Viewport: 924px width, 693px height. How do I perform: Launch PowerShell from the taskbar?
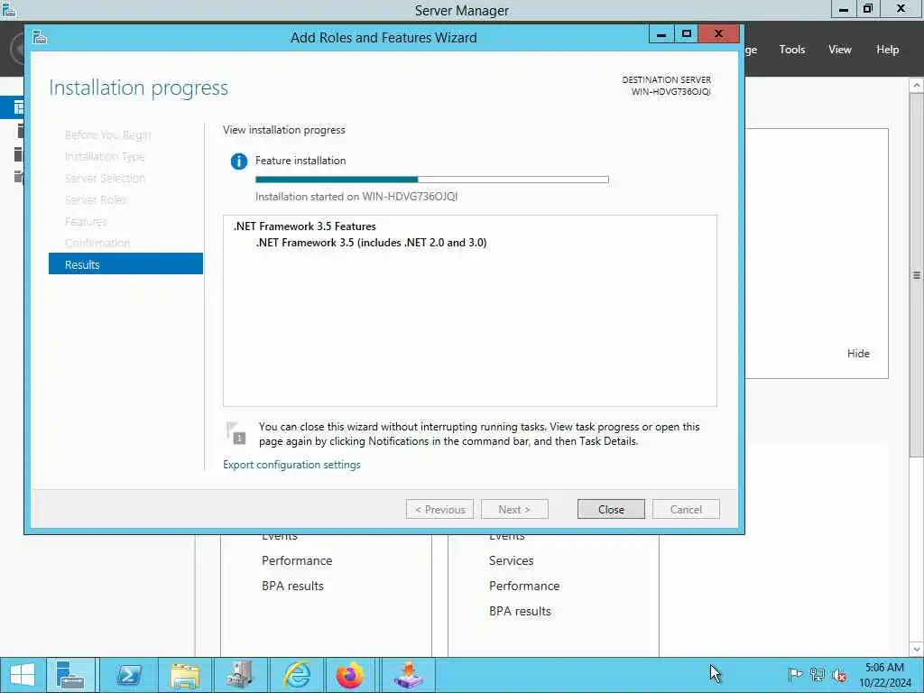(129, 675)
